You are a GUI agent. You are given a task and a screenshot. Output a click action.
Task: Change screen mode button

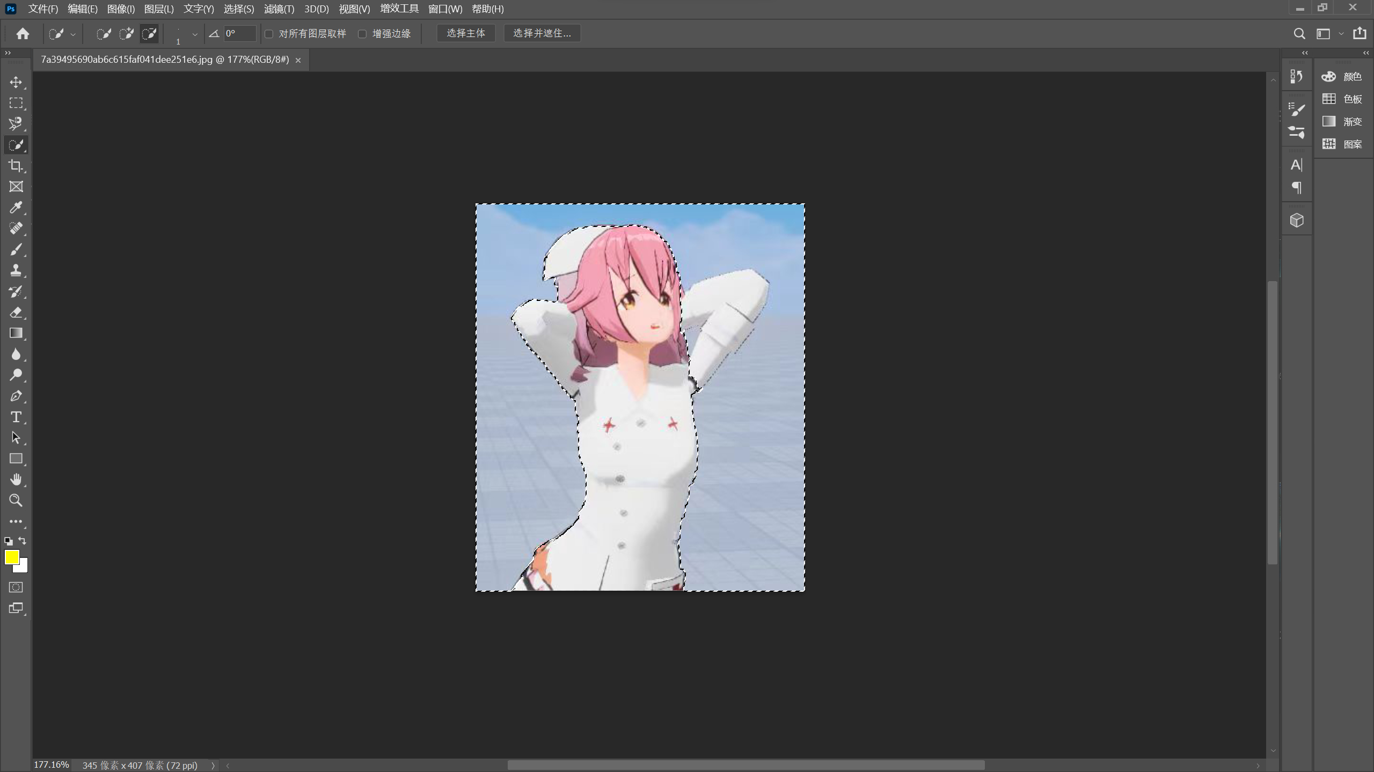(x=16, y=608)
